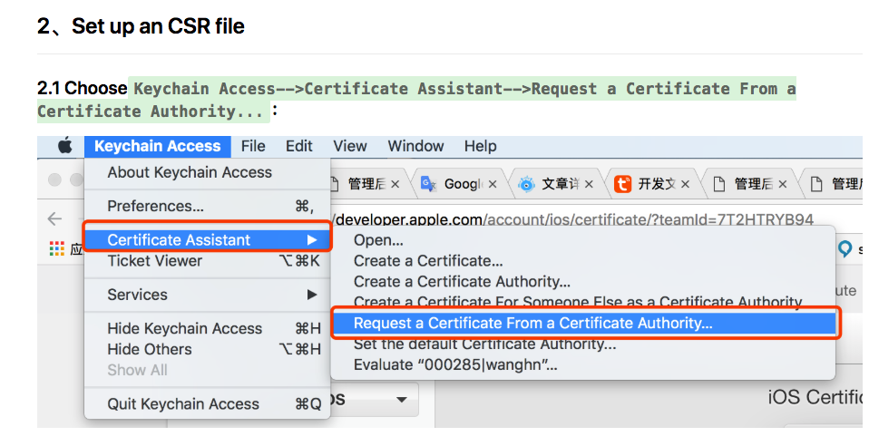Click the Certificate Assistant submenu arrow
Viewport: 869px width, 446px height.
313,240
